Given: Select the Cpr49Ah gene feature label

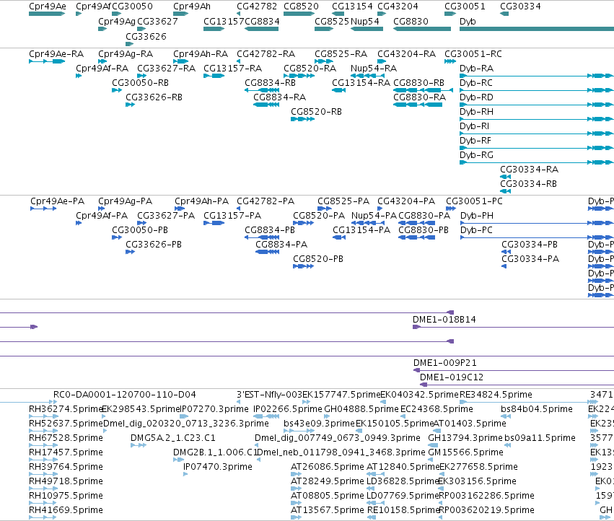Looking at the screenshot, I should click(191, 6).
